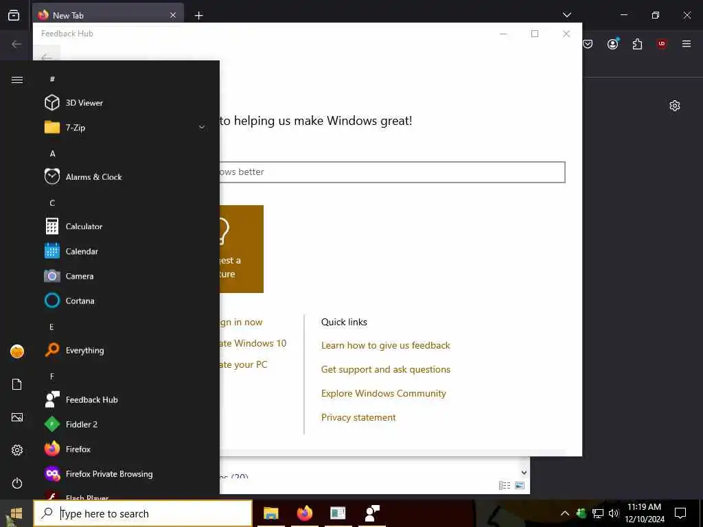Open Get support and ask questions

click(386, 369)
